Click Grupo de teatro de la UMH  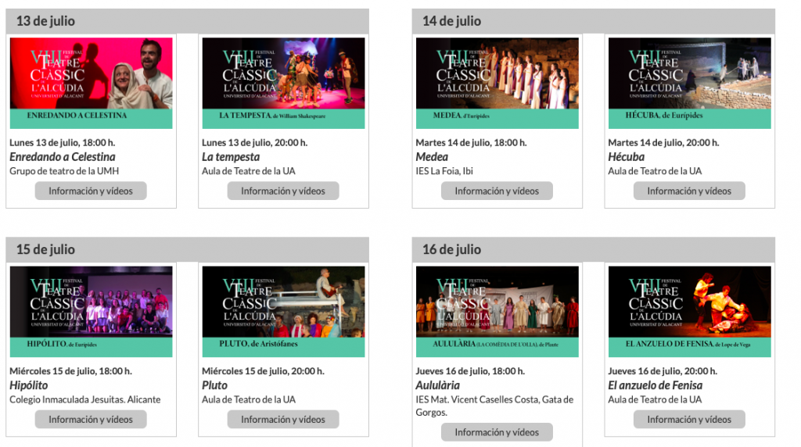point(64,171)
